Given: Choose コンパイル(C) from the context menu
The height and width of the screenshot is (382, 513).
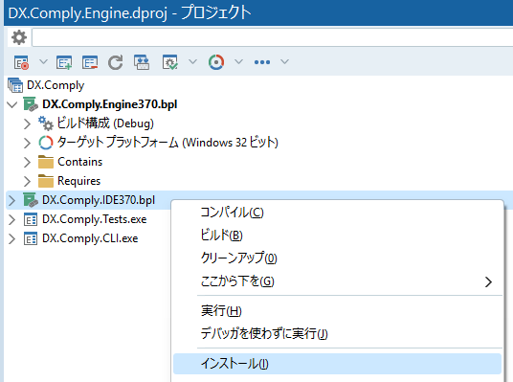Looking at the screenshot, I should click(x=337, y=213).
